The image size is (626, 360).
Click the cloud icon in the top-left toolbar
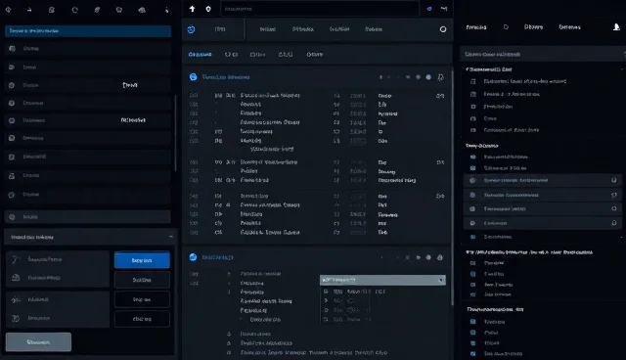click(x=142, y=10)
